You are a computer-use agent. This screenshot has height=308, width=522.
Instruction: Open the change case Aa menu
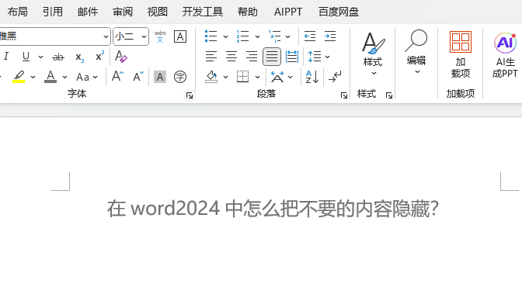pyautogui.click(x=86, y=77)
